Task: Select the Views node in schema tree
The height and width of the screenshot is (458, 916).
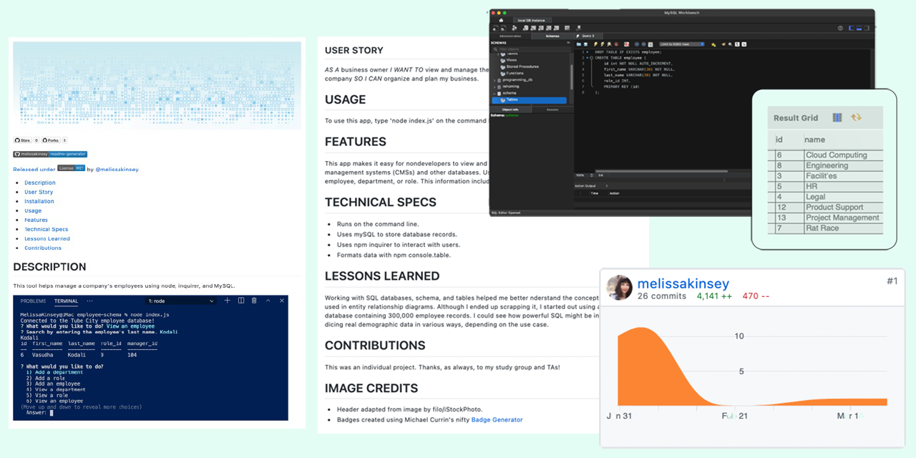Action: 512,60
